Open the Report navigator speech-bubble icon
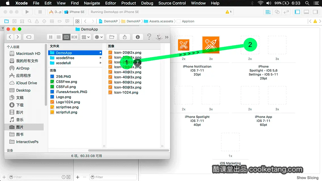The height and width of the screenshot is (181, 322). coord(67,21)
